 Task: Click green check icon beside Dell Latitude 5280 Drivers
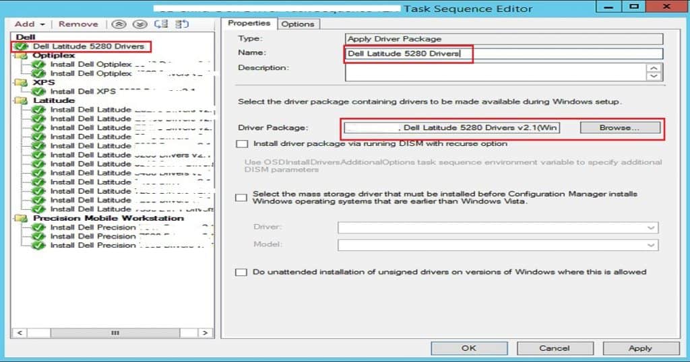20,46
